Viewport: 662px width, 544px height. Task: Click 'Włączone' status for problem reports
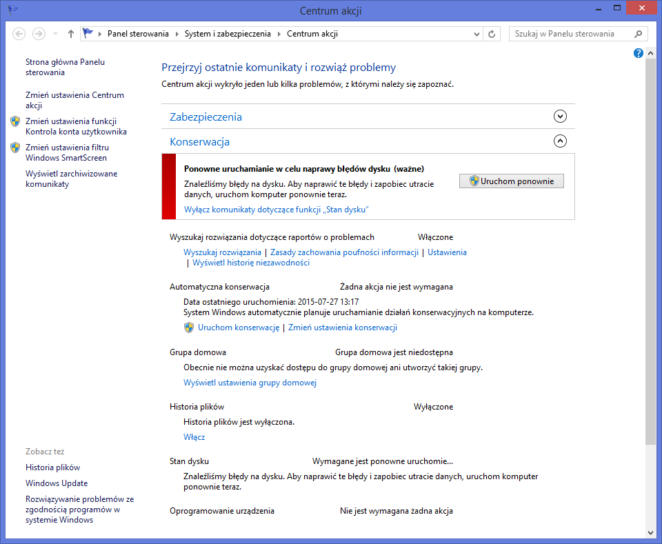tap(436, 237)
